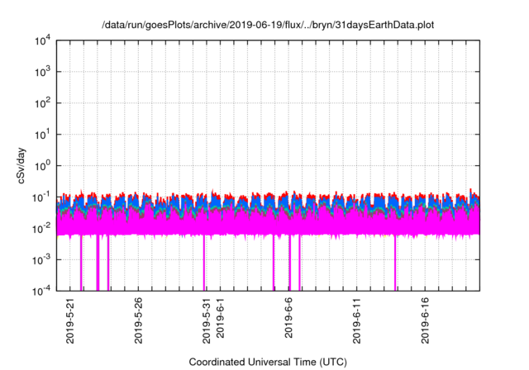Click the 2019-6-1 date label
The image size is (529, 370).
click(x=220, y=318)
